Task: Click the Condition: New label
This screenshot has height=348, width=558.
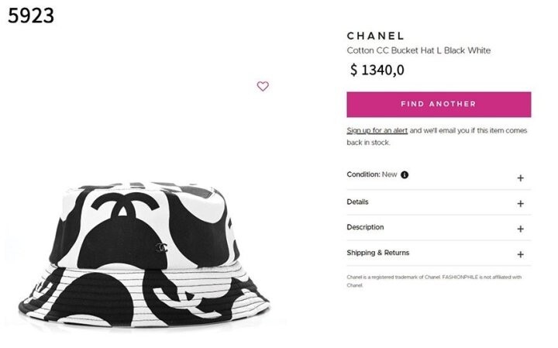Action: 371,174
